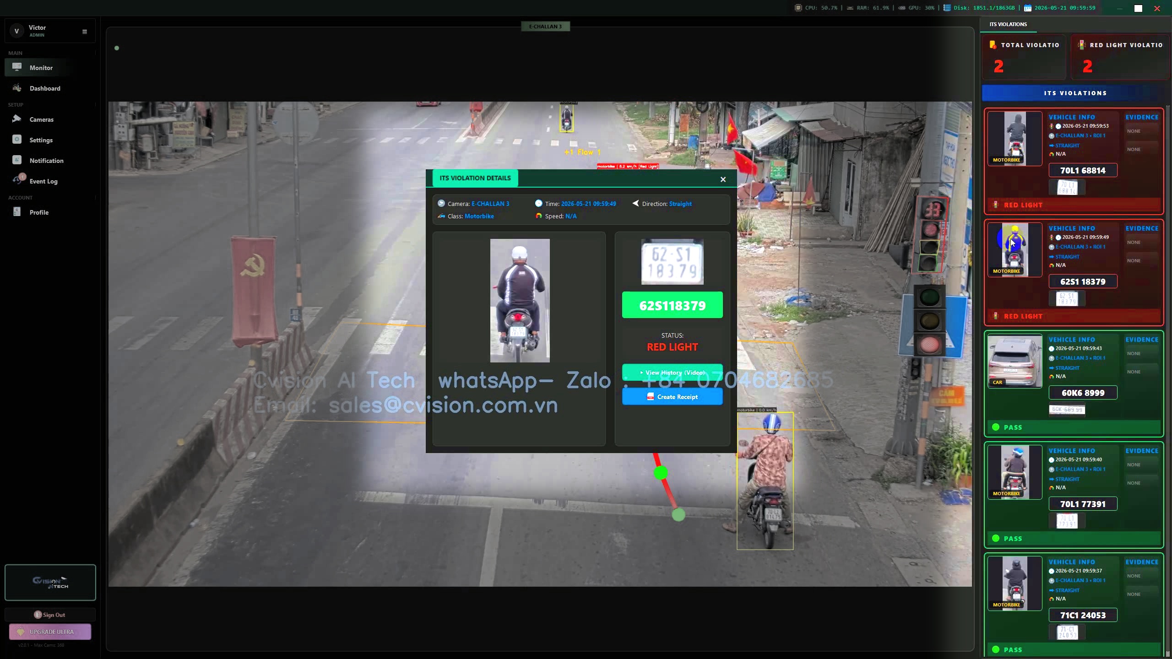Open the Event Log page

point(50,181)
